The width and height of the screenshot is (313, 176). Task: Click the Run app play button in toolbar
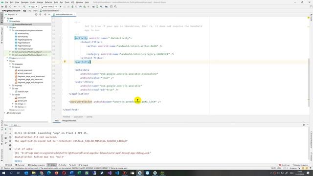point(61,6)
